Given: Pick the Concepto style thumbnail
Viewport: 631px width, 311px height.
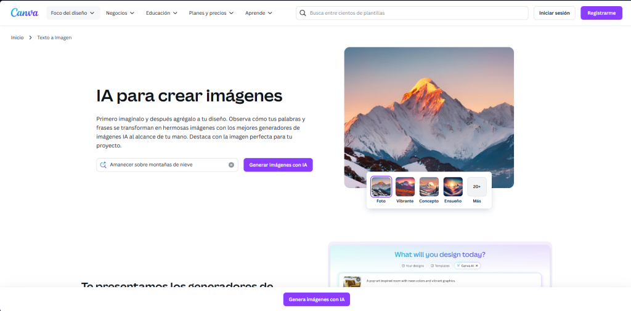Looking at the screenshot, I should click(x=429, y=187).
